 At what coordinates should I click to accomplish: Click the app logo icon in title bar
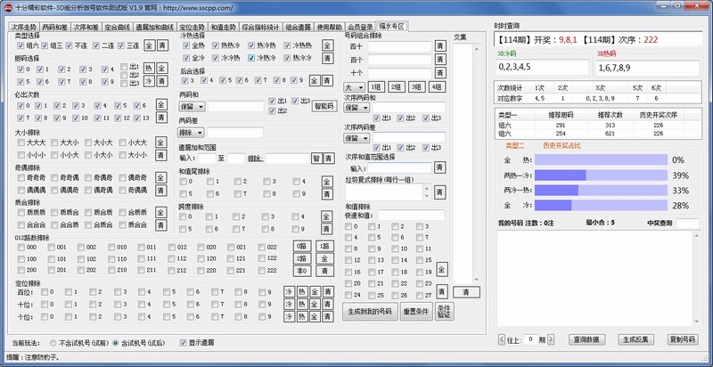[8, 7]
